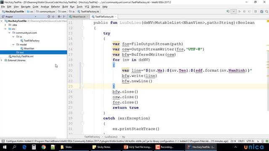The image size is (269, 151).
Task: Click taskbar search magnifier icon
Action: 14,147
